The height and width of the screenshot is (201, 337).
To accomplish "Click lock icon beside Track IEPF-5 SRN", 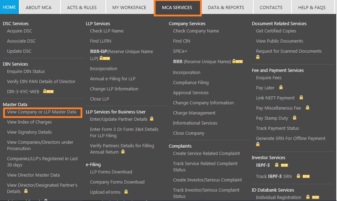I will point(298,176).
